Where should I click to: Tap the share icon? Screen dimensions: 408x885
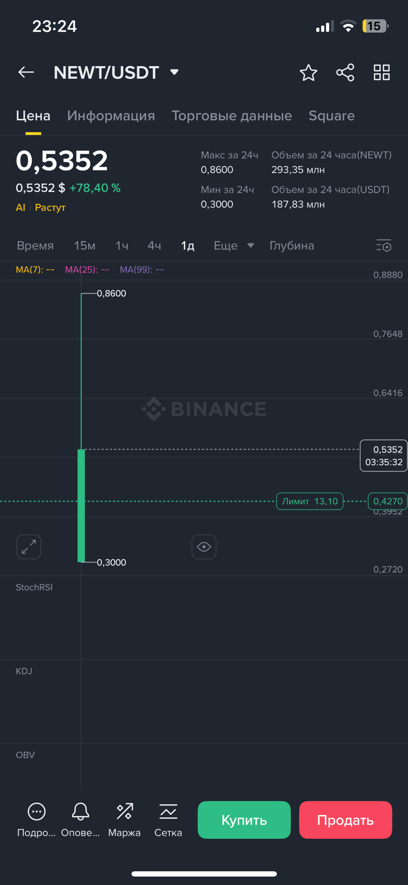345,73
